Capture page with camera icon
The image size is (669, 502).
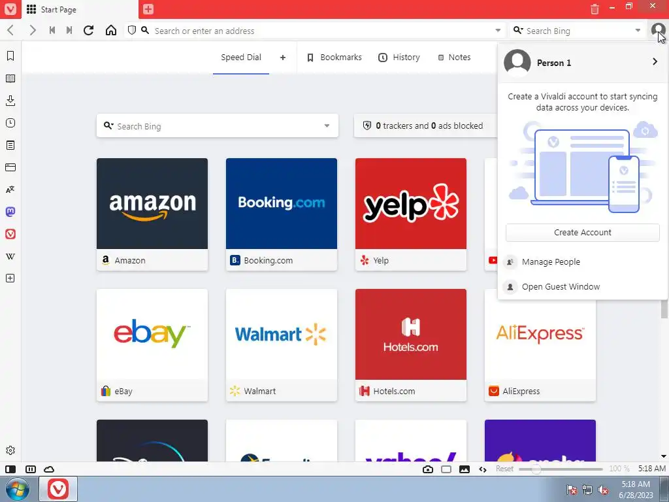[x=427, y=469]
